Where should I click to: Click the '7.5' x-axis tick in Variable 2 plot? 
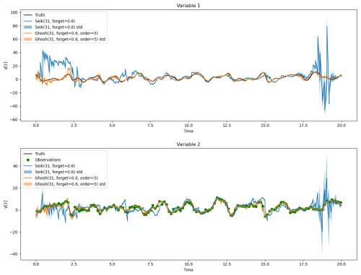(150, 264)
